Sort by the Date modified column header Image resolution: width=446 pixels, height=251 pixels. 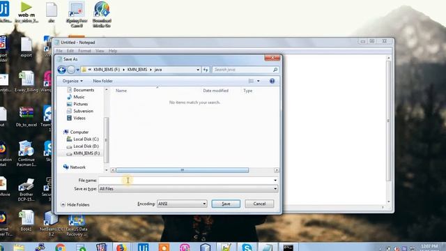pyautogui.click(x=215, y=91)
